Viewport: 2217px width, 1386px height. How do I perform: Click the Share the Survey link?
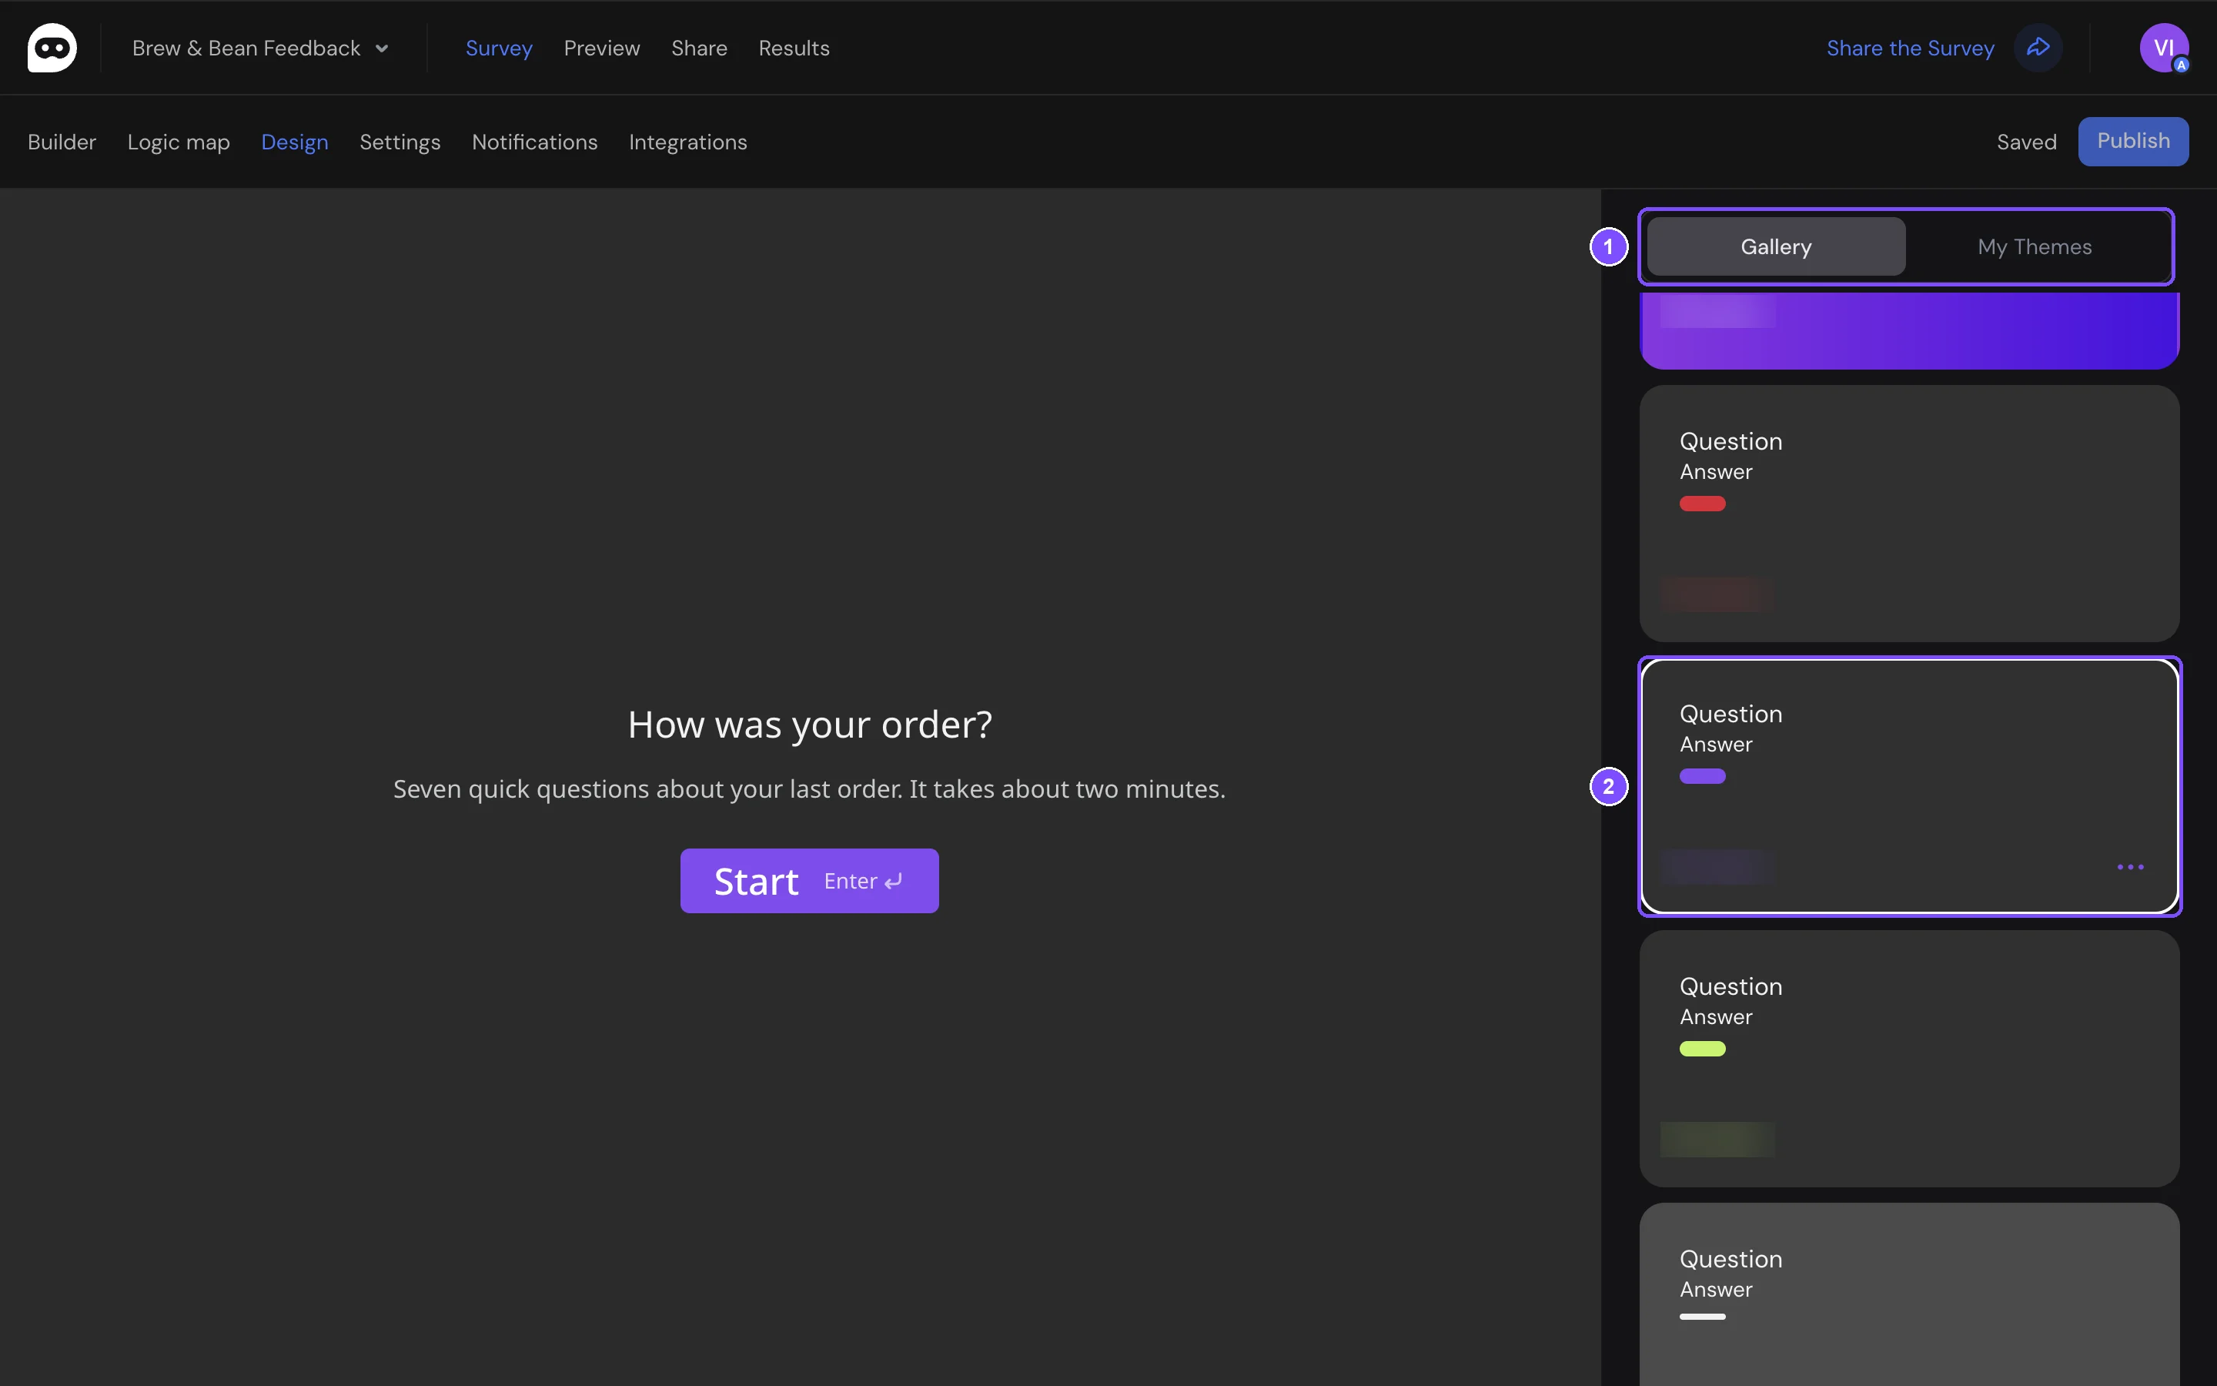(1910, 48)
